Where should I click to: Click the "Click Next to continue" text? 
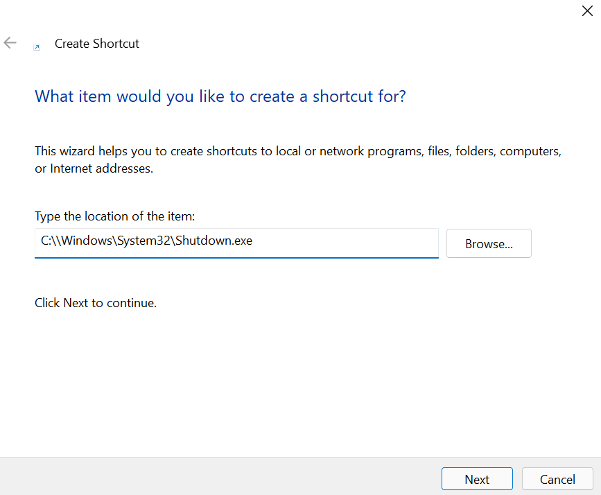coord(96,303)
